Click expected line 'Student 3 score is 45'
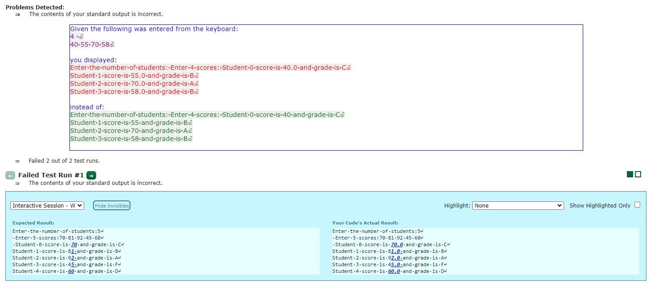Screen dimensions: 650x284 [x=67, y=264]
